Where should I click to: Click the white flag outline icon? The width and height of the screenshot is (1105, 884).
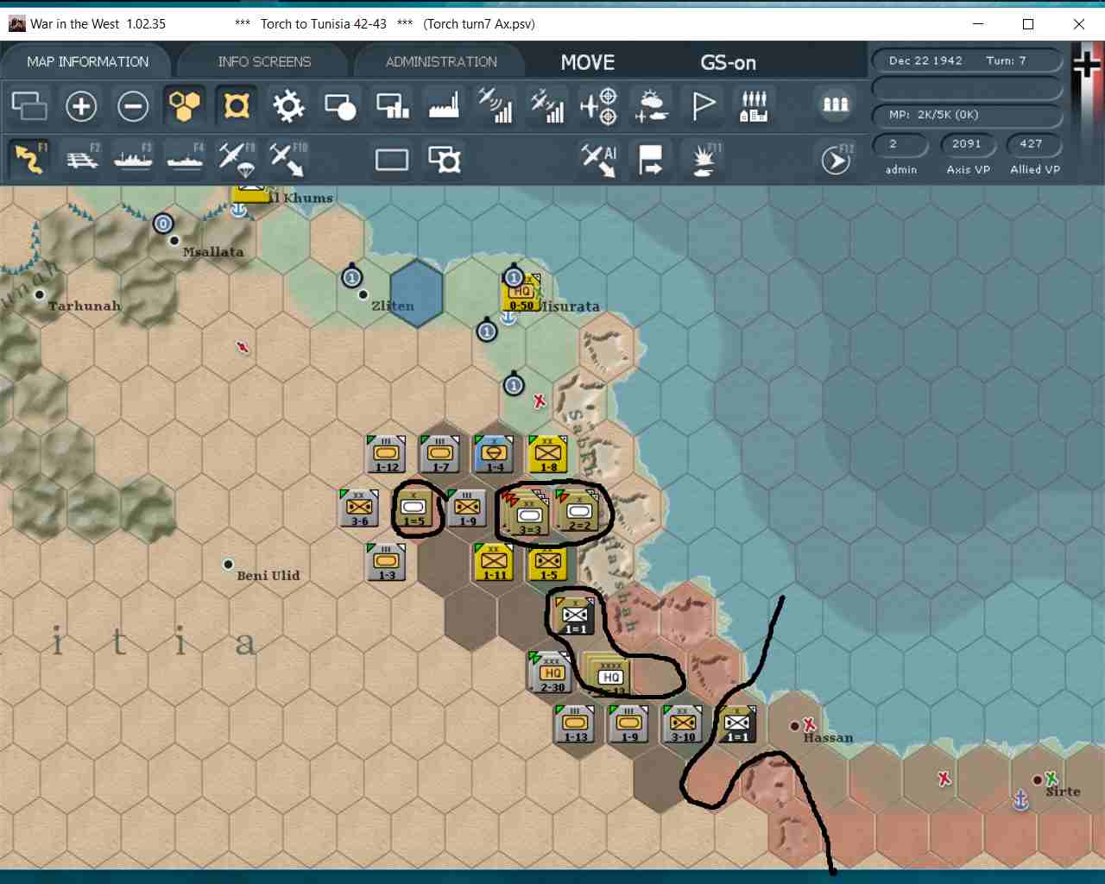[704, 106]
